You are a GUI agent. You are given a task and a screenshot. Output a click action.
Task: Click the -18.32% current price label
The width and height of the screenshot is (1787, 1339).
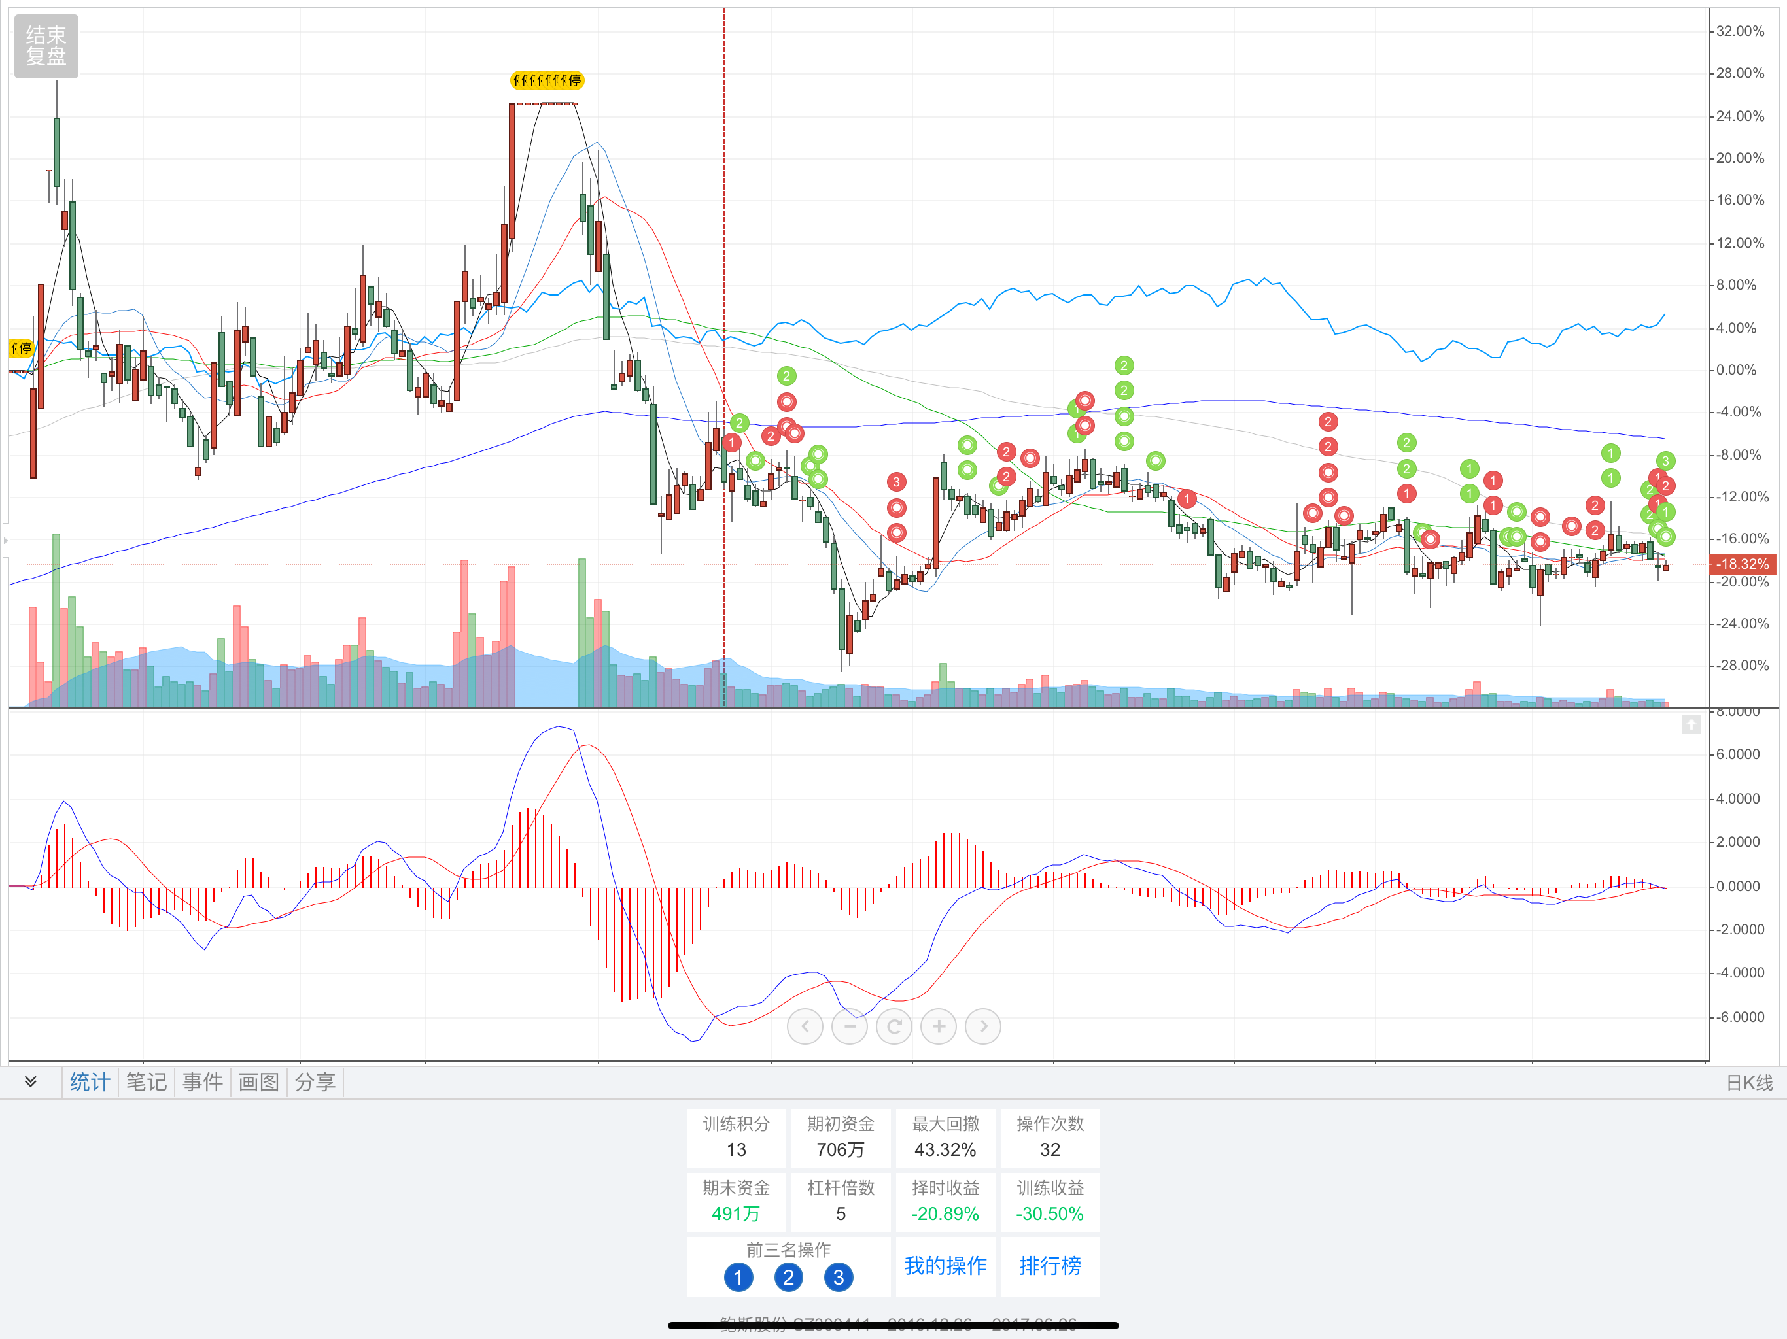[x=1742, y=564]
